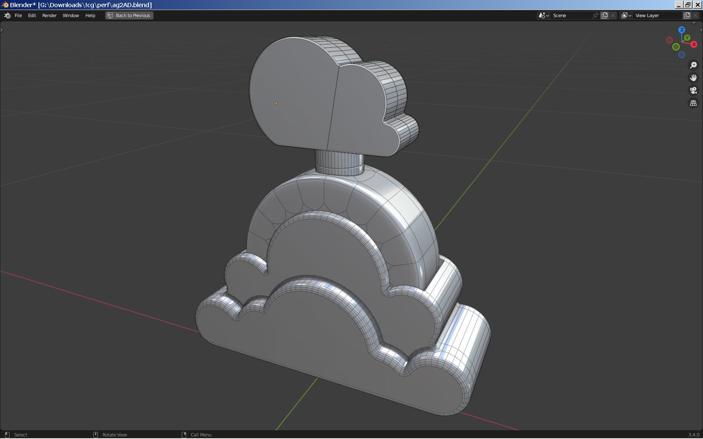The height and width of the screenshot is (439, 703).
Task: Delete the scene with the X button
Action: click(613, 15)
